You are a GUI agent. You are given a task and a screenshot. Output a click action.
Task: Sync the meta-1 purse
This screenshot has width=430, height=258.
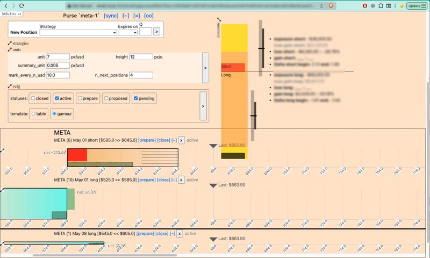[x=111, y=16]
